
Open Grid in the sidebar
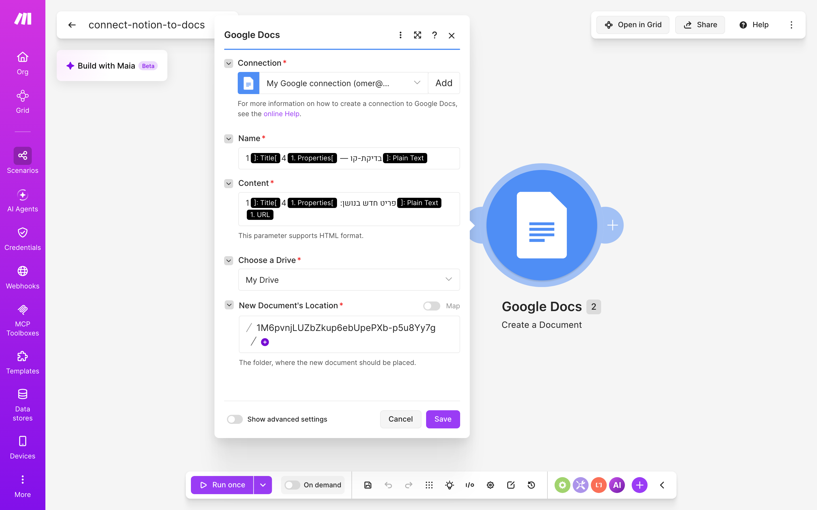23,101
